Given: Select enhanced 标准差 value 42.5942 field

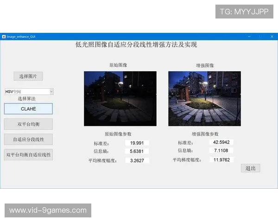Looking at the screenshot, I should point(221,142).
